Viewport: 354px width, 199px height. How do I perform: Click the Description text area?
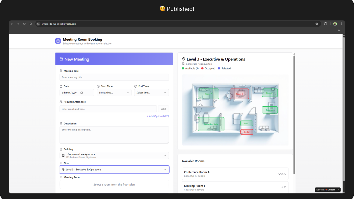(114, 135)
